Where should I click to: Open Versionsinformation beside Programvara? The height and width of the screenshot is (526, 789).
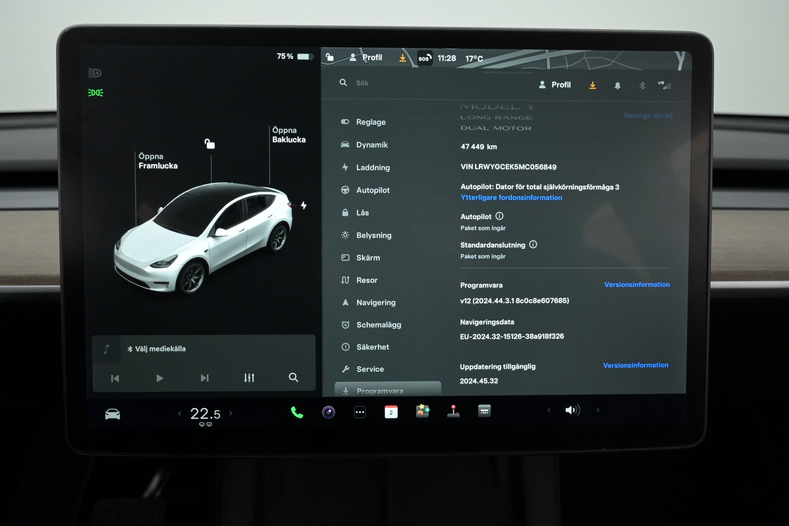[637, 285]
